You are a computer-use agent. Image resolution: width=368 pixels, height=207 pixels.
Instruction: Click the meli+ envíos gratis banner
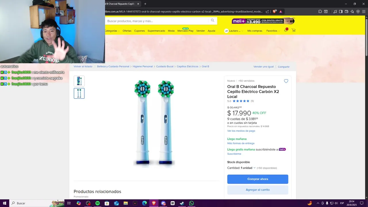263,21
